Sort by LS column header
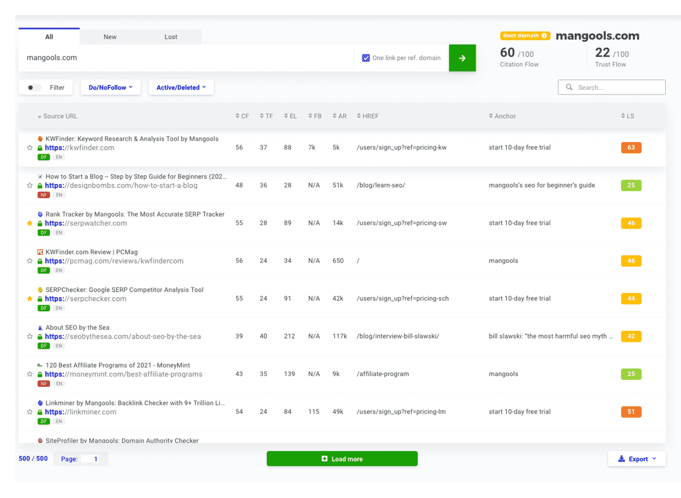Image resolution: width=681 pixels, height=498 pixels. coord(627,116)
